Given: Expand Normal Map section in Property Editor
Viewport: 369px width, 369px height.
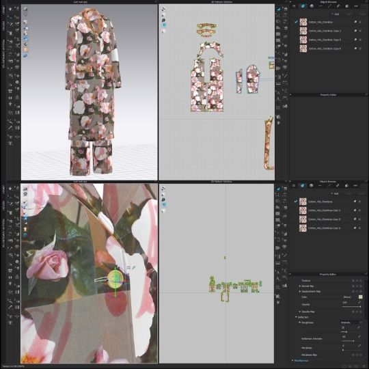Looking at the screenshot, I should click(x=300, y=286).
